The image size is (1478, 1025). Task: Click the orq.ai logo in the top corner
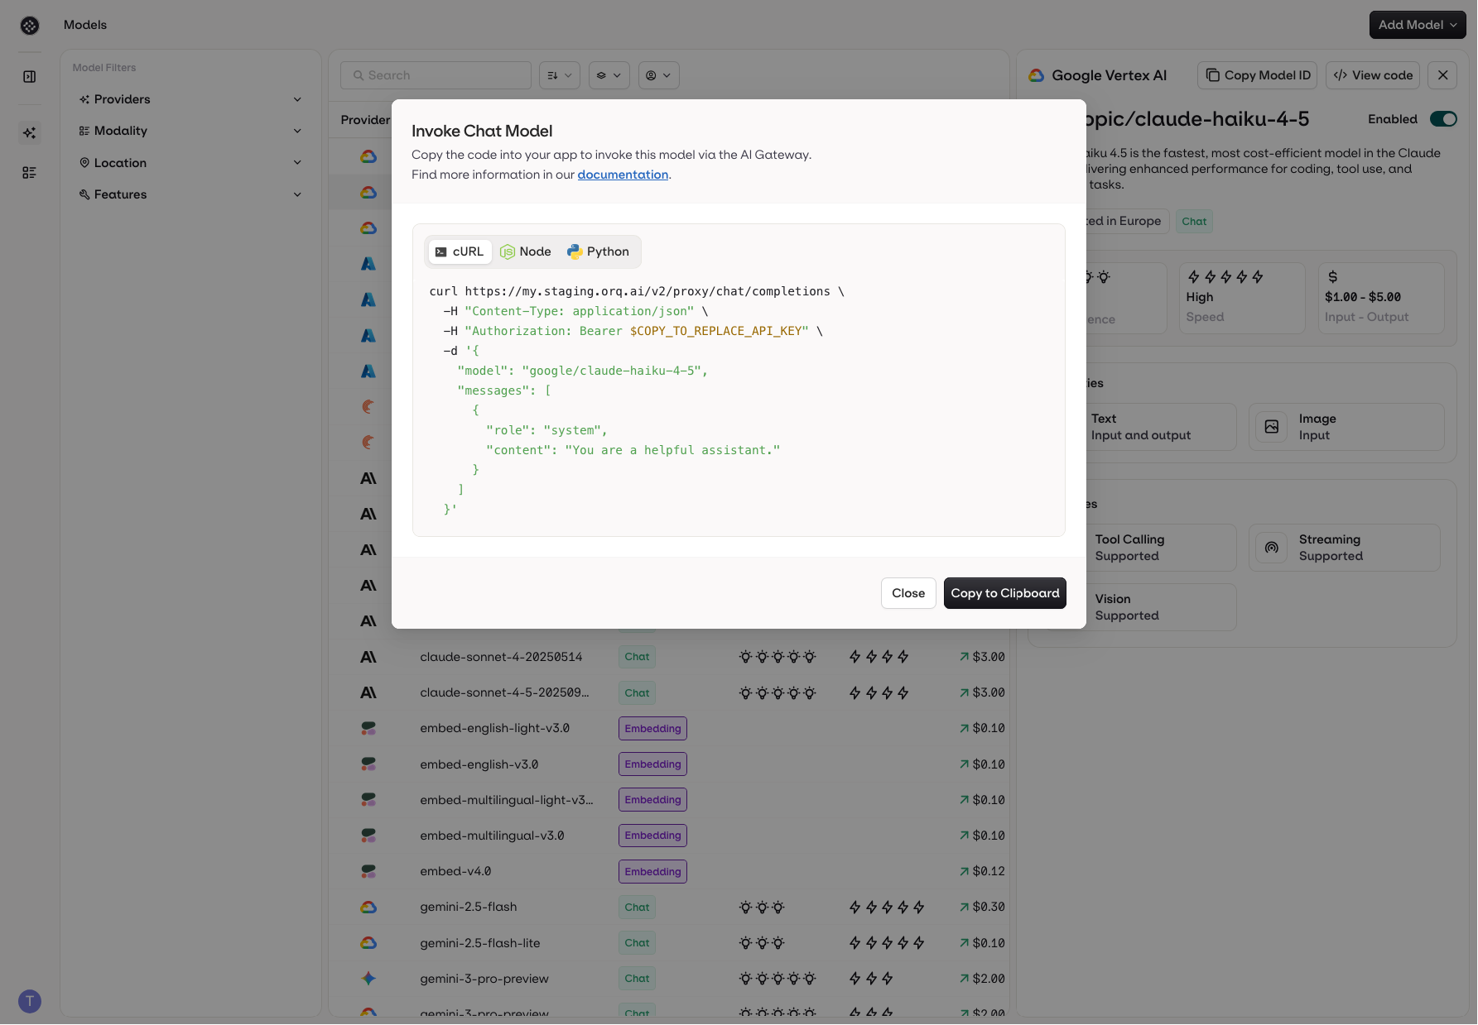point(30,25)
